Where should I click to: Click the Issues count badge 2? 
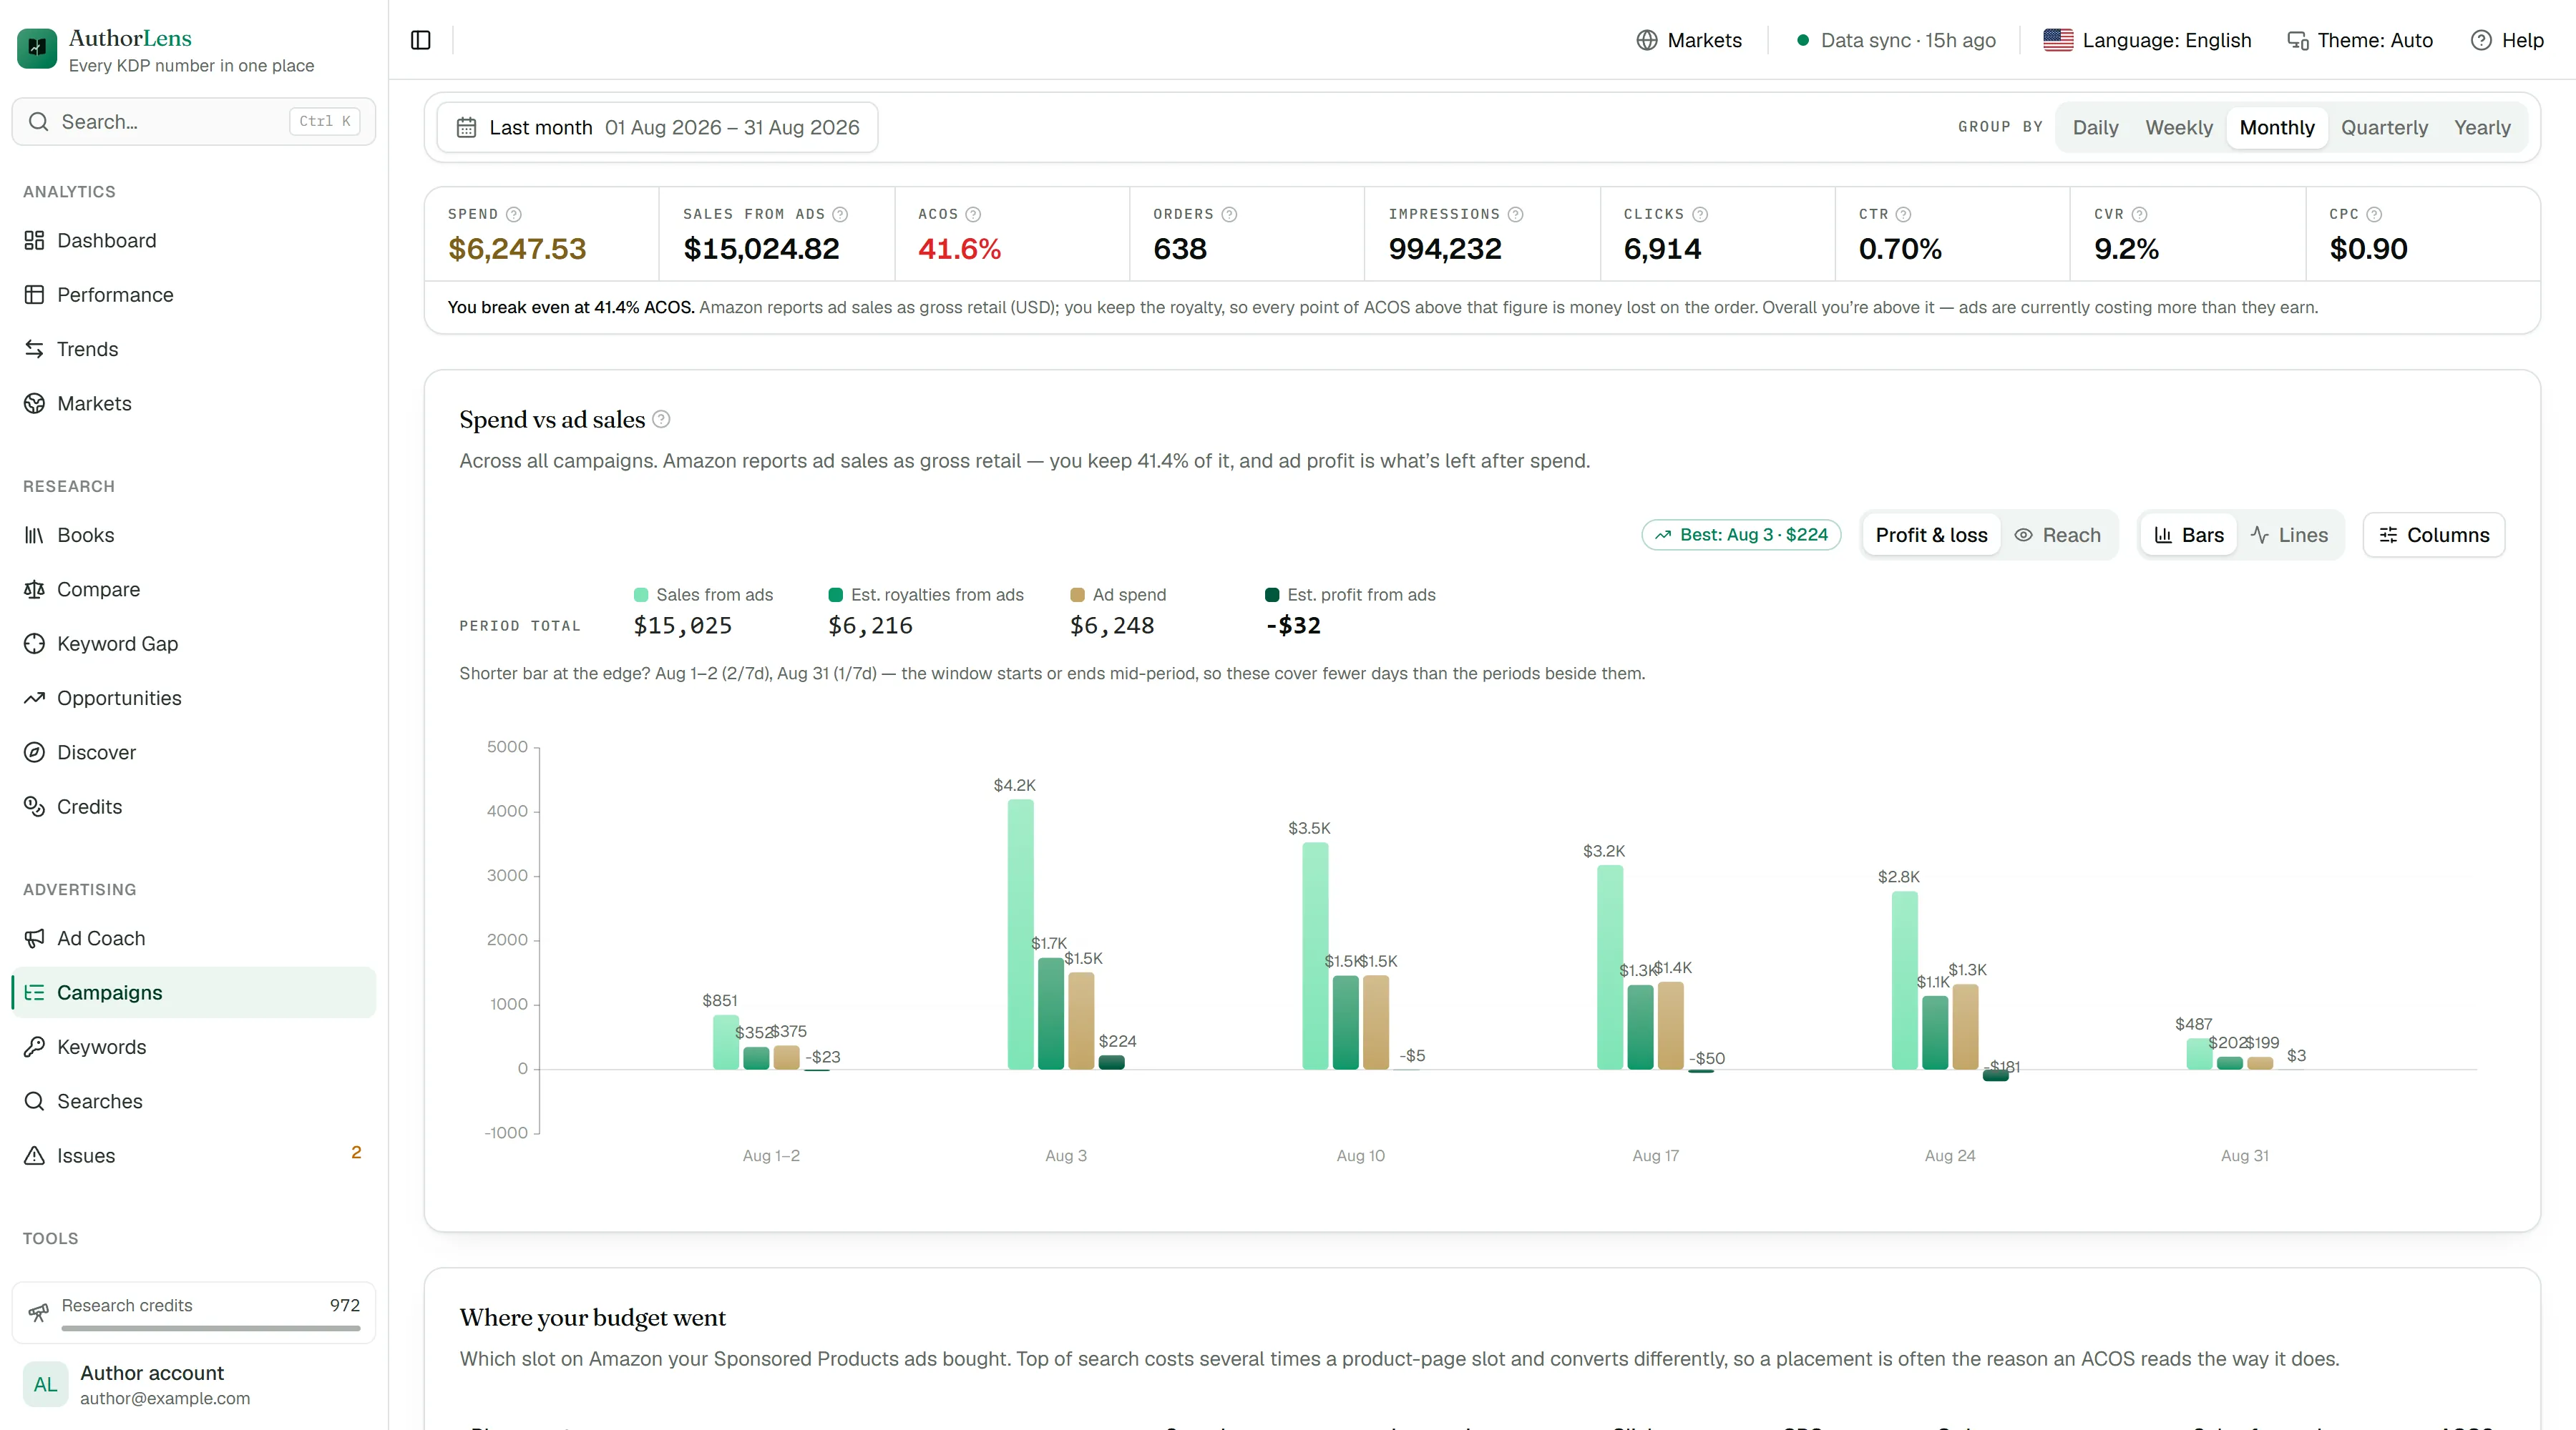(356, 1152)
